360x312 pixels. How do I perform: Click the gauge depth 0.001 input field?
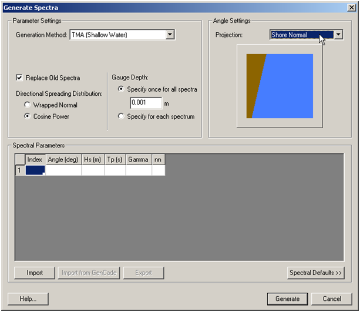(146, 103)
